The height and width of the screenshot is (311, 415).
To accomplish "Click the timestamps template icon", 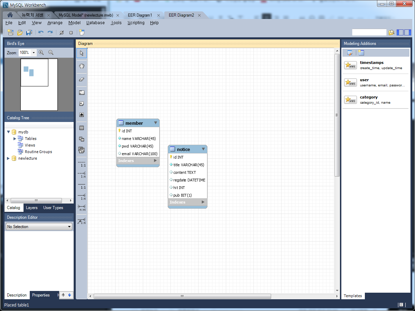I will coord(350,65).
